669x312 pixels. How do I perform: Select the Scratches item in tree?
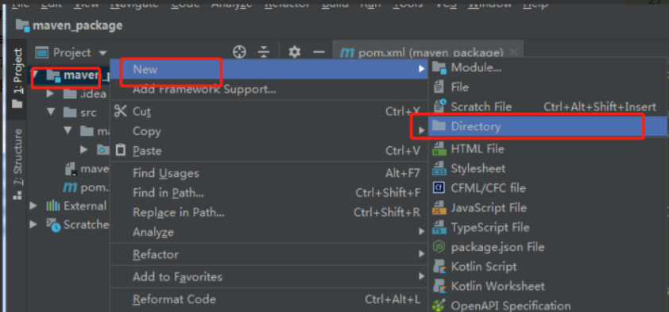pyautogui.click(x=78, y=224)
